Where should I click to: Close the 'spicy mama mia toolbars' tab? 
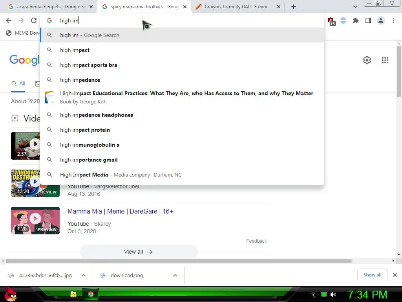(x=185, y=7)
